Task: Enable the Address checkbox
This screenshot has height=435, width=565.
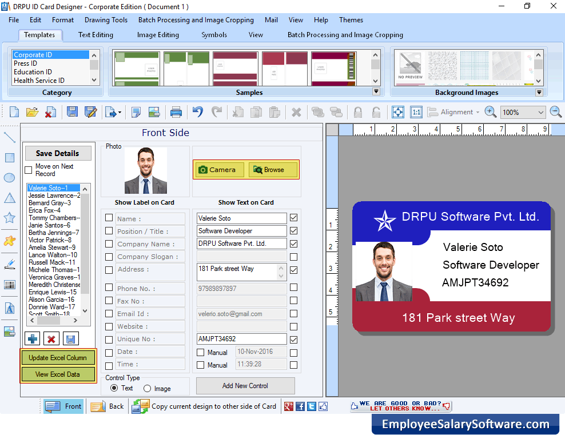Action: (109, 269)
